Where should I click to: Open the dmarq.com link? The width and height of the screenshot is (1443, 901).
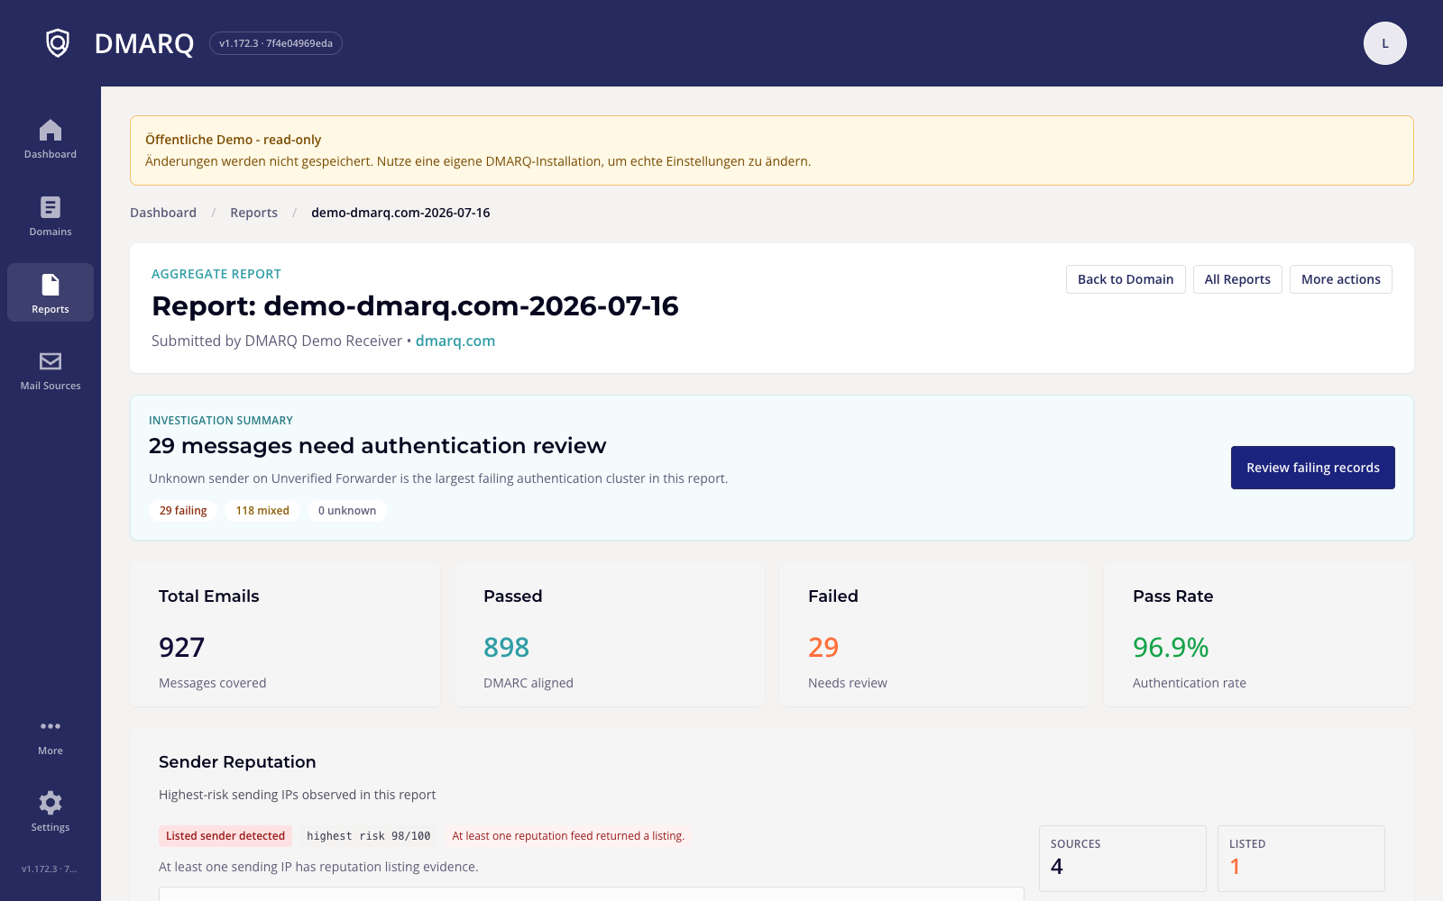455,341
